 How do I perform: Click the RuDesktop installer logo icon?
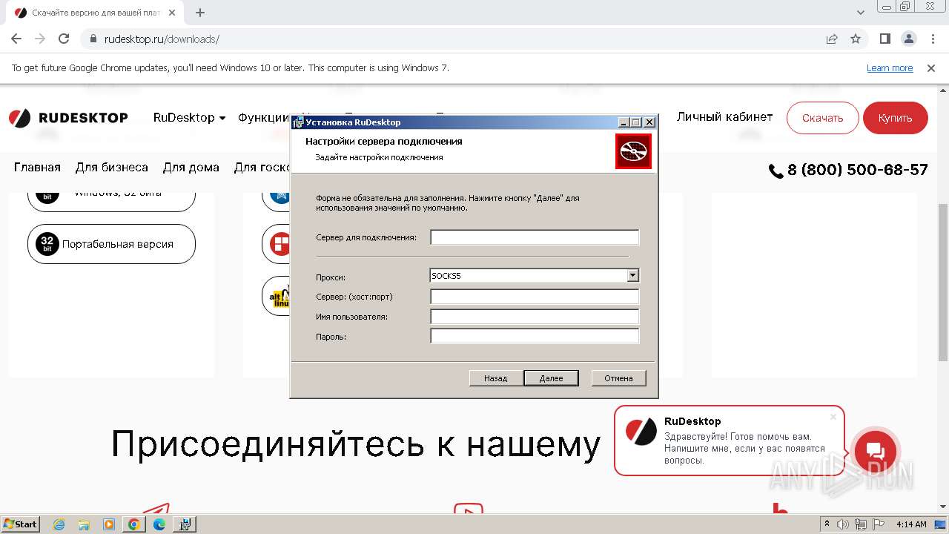633,151
